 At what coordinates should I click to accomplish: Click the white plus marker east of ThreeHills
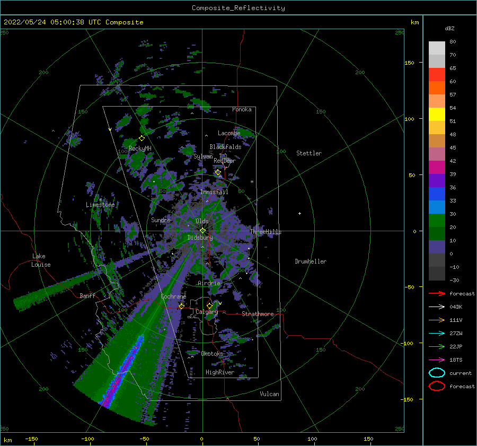[299, 213]
